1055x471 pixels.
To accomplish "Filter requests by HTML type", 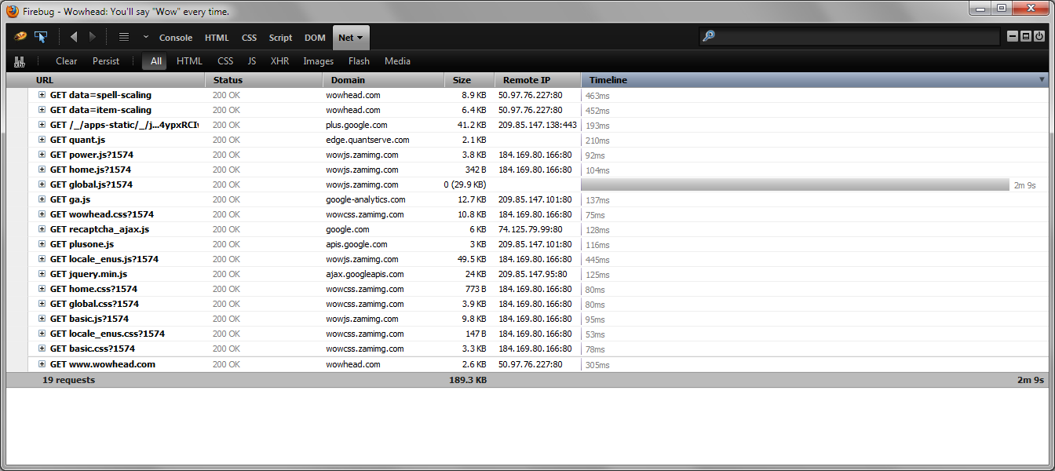I will (189, 61).
